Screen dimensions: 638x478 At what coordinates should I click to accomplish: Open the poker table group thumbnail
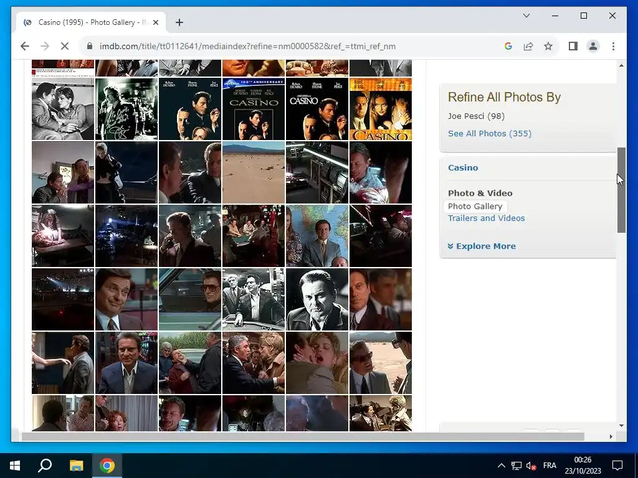[254, 236]
